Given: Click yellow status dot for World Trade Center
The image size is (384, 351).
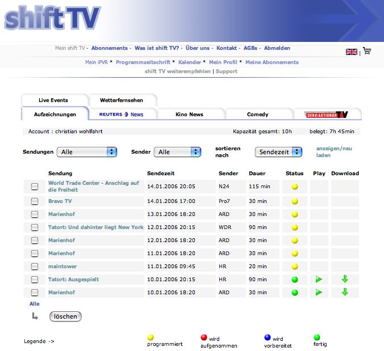Looking at the screenshot, I should click(295, 187).
